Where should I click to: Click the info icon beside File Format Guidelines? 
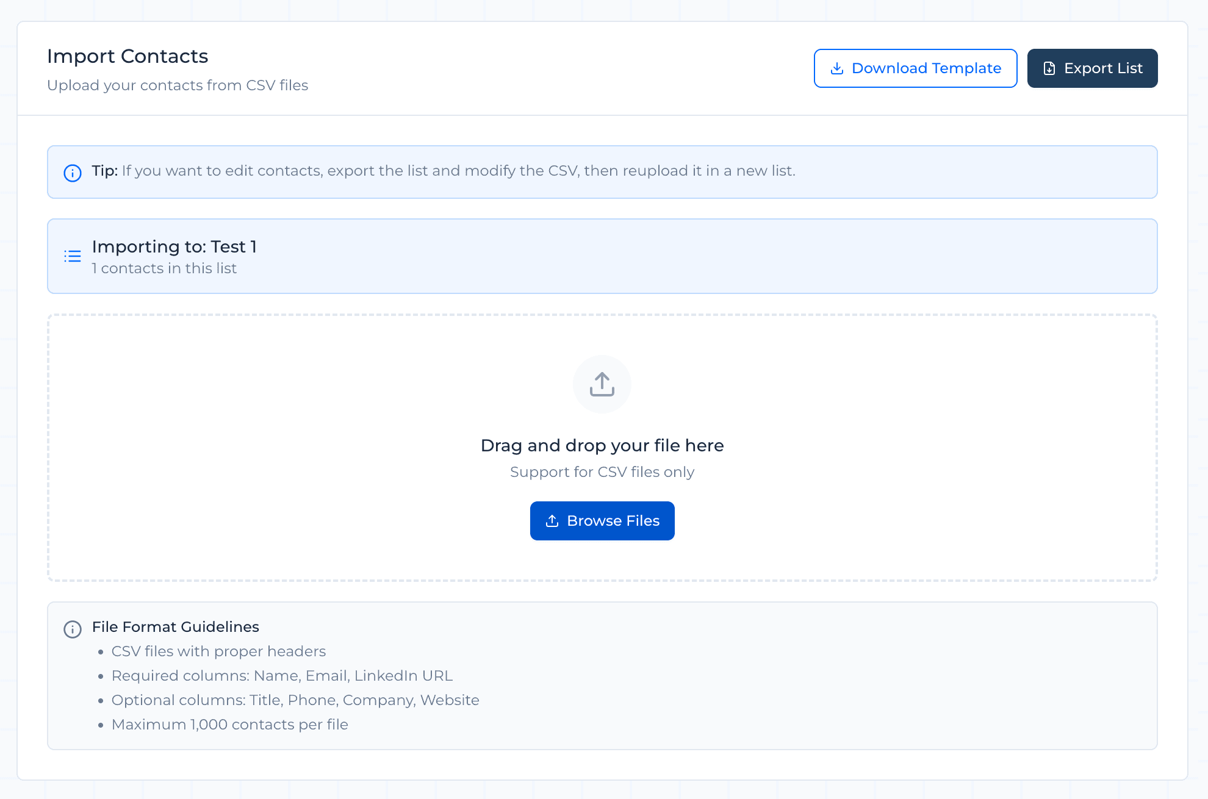pos(73,629)
